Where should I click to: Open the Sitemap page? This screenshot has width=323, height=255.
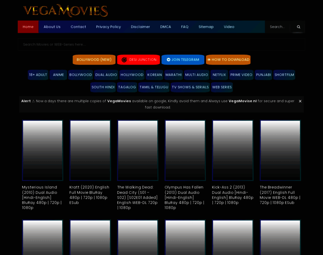[206, 27]
